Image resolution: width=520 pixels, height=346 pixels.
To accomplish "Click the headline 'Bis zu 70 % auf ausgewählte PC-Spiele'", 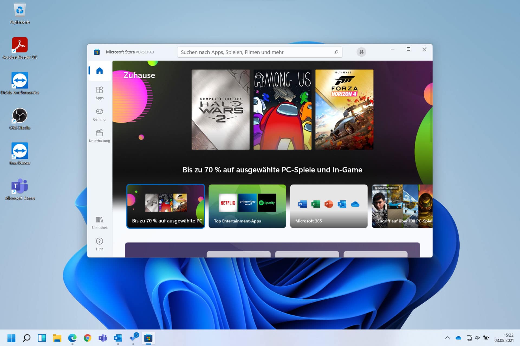I will [272, 170].
